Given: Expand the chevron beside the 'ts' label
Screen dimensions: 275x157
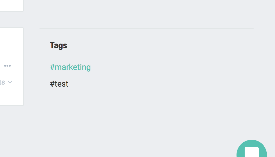Looking at the screenshot, I should [x=10, y=82].
